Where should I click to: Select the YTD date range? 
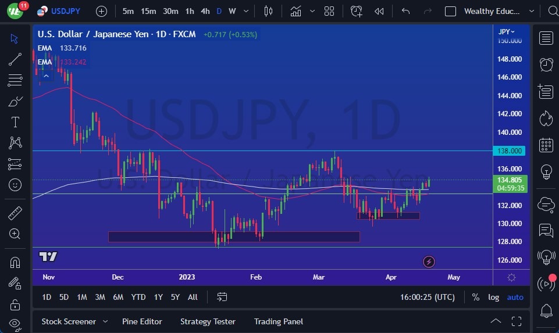(138, 297)
